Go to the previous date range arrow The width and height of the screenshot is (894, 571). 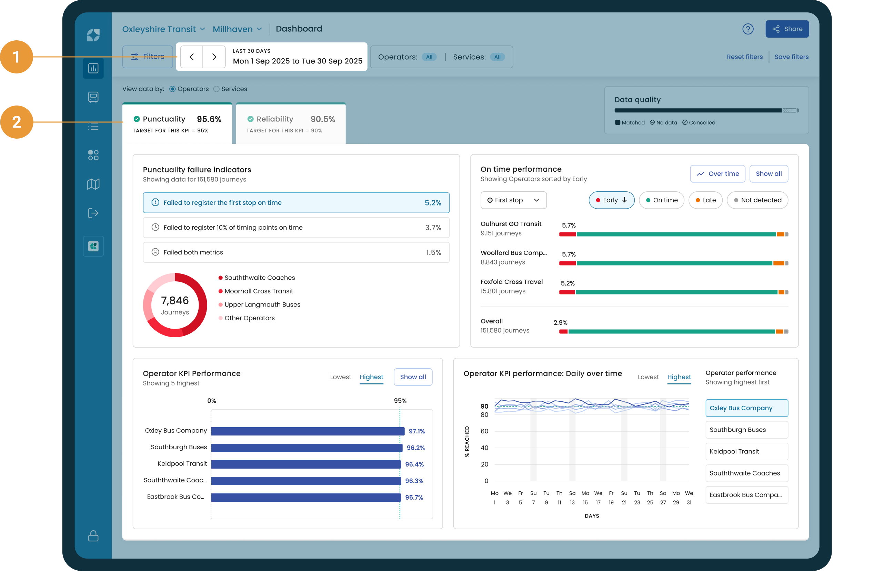[x=192, y=57]
